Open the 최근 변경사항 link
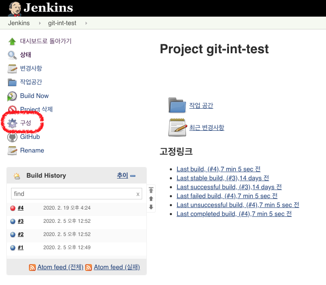The image size is (326, 285). pyautogui.click(x=207, y=127)
